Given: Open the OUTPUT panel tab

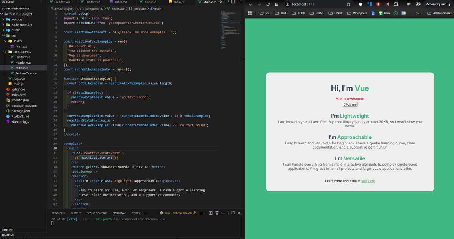Looking at the screenshot, I should [x=76, y=213].
